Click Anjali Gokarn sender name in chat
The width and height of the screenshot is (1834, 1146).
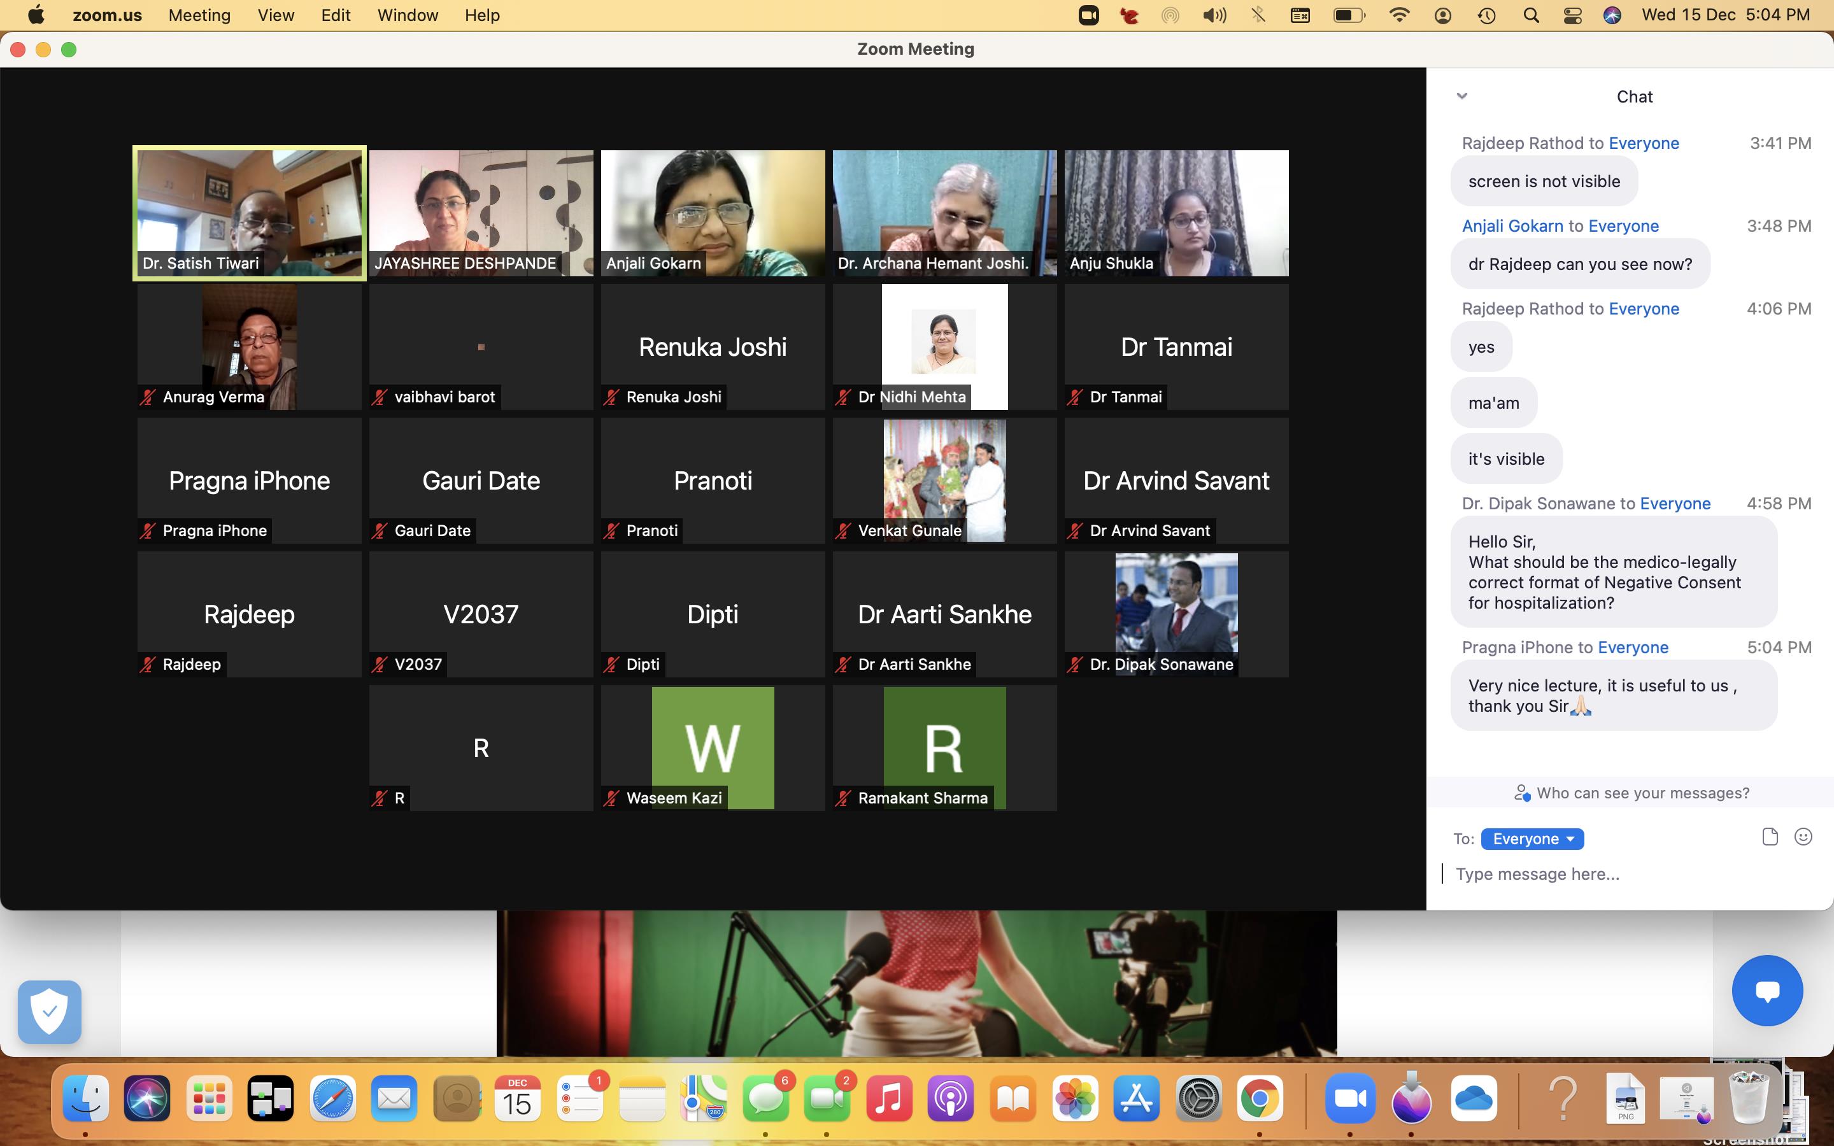pyautogui.click(x=1512, y=226)
